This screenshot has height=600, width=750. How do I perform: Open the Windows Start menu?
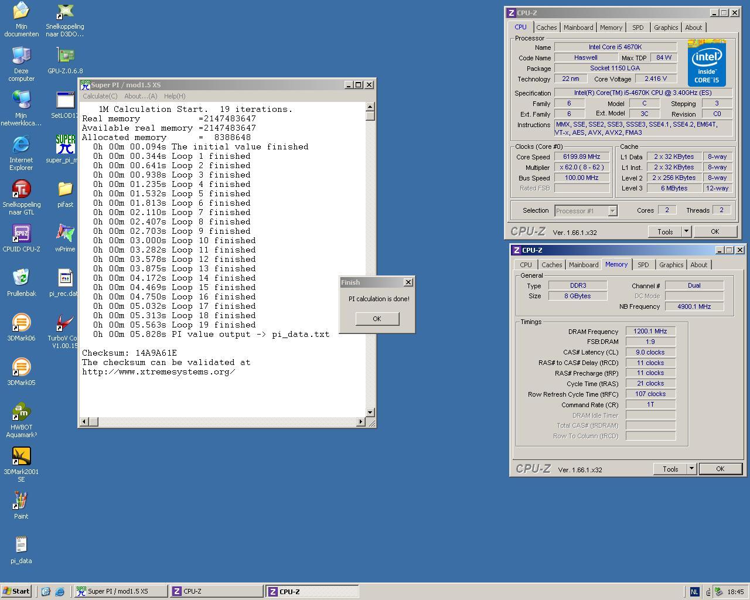16,591
